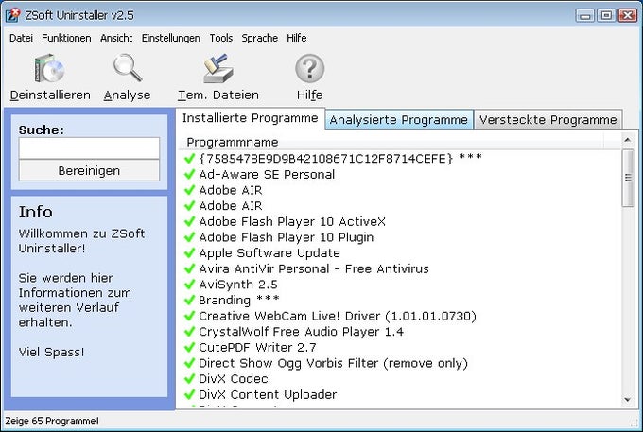
Task: Open the Sprache menu
Action: 260,38
